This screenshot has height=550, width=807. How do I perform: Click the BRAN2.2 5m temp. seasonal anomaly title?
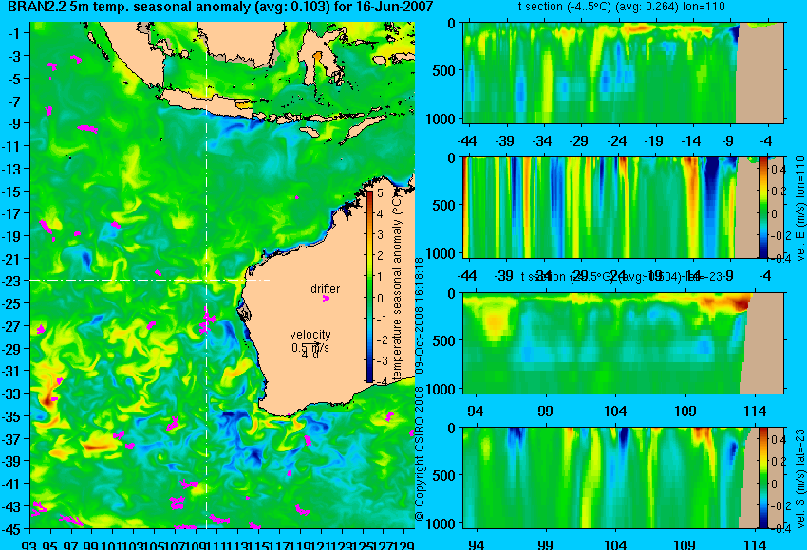220,8
